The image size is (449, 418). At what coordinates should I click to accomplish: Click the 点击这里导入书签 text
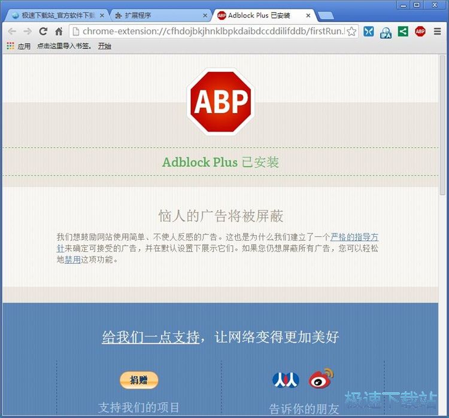tap(64, 46)
